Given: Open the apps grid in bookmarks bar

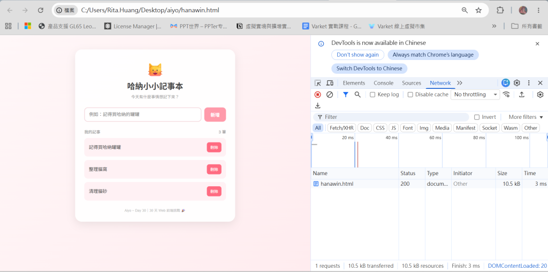Looking at the screenshot, I should 8,26.
